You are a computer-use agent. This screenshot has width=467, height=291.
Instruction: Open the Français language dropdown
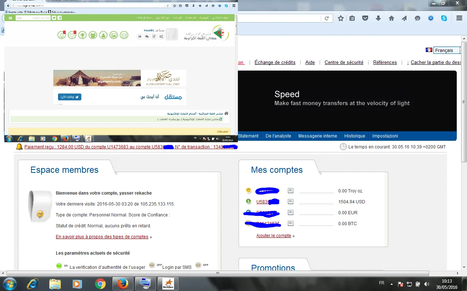pyautogui.click(x=447, y=51)
